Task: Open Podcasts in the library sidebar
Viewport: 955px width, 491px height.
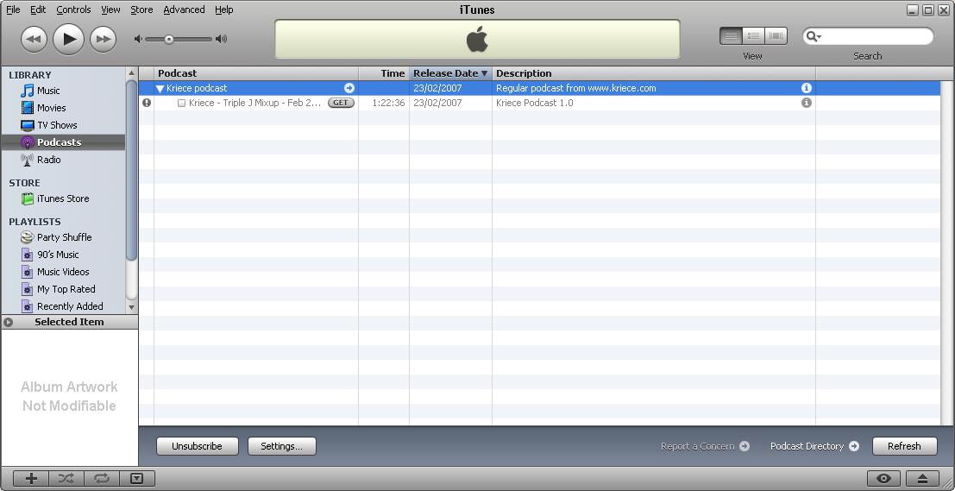Action: pyautogui.click(x=59, y=142)
